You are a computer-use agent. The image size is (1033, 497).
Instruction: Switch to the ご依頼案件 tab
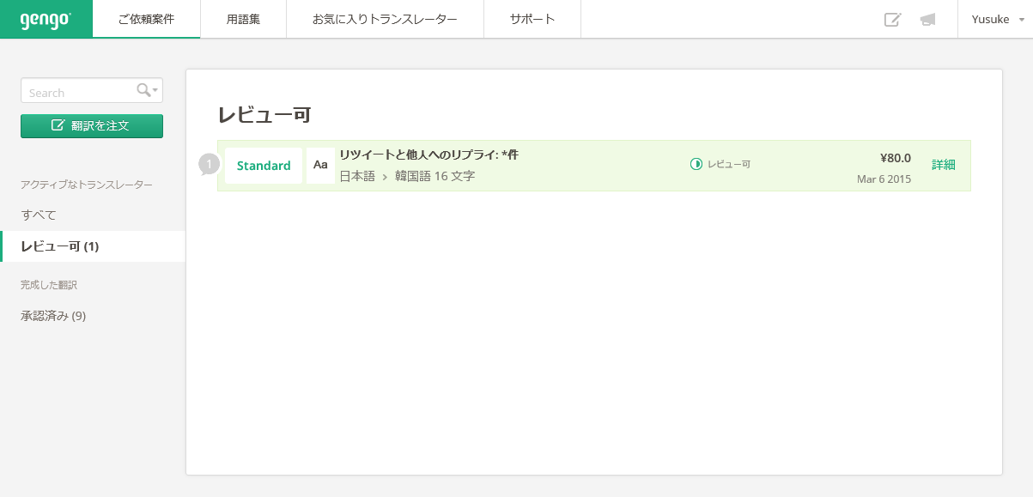point(146,19)
